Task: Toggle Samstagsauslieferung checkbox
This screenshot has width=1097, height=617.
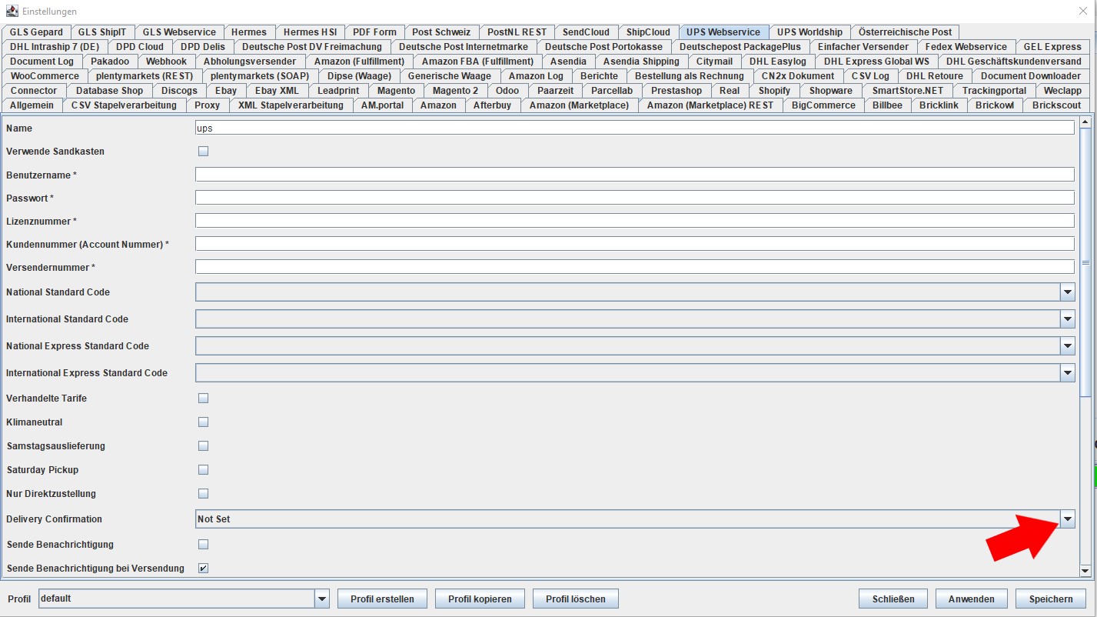Action: pyautogui.click(x=204, y=446)
